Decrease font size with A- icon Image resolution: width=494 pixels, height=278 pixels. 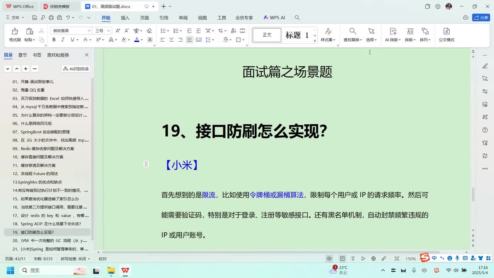pos(127,31)
